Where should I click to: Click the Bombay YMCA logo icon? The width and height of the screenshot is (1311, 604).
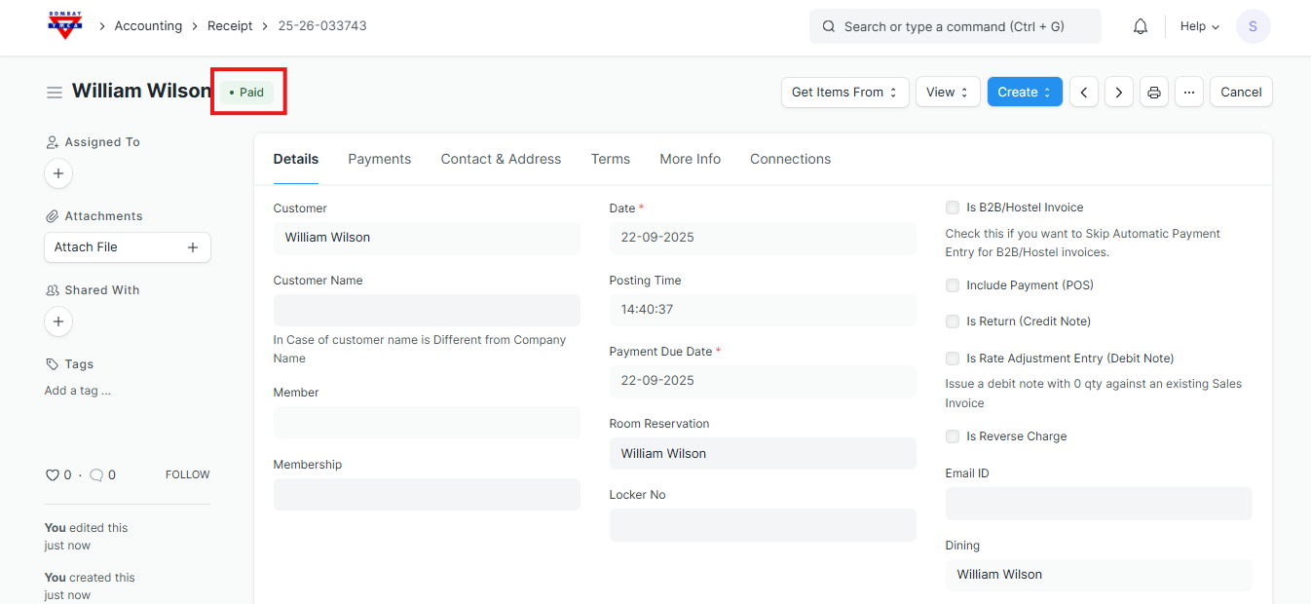(x=65, y=26)
